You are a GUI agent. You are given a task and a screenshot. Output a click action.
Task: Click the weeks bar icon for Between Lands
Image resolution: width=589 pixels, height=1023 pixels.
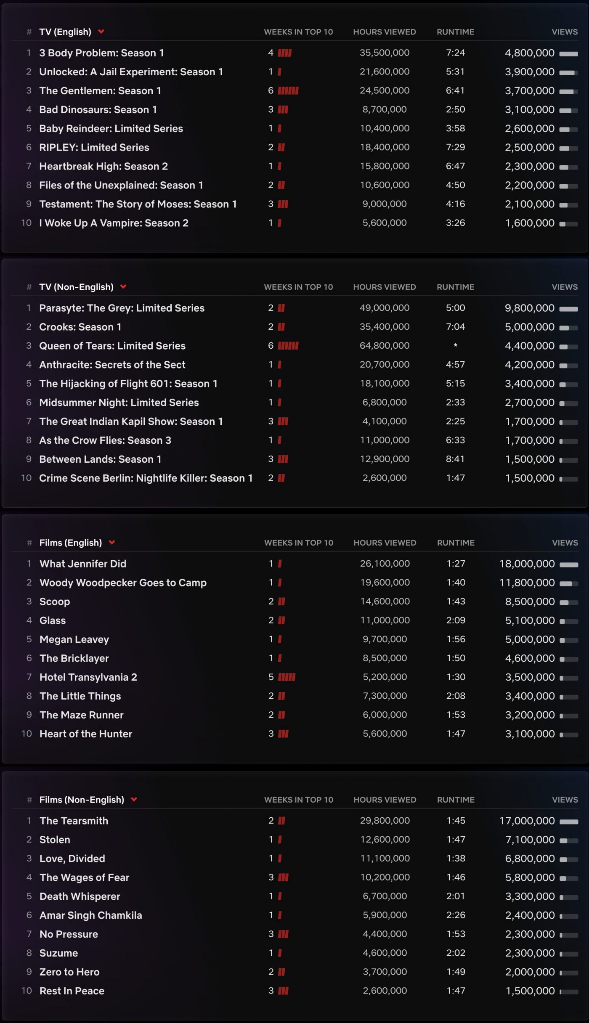283,459
